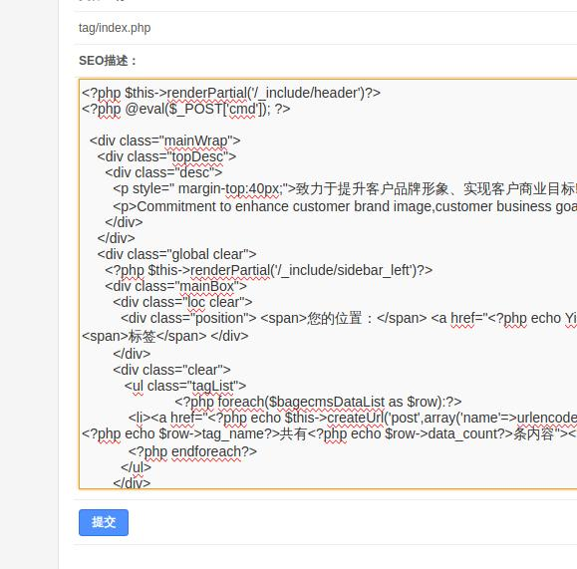Click the div class="position" 您的位置 line
The image size is (577, 569).
[x=349, y=318]
